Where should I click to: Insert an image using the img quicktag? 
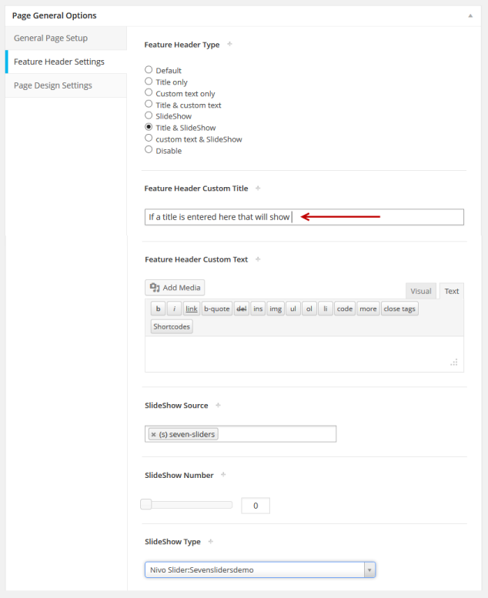[x=276, y=309]
